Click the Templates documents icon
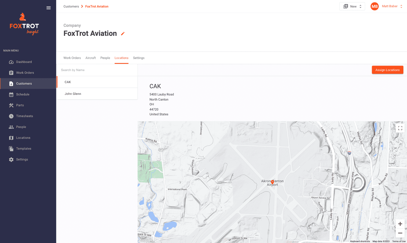Image resolution: width=407 pixels, height=243 pixels. click(11, 149)
